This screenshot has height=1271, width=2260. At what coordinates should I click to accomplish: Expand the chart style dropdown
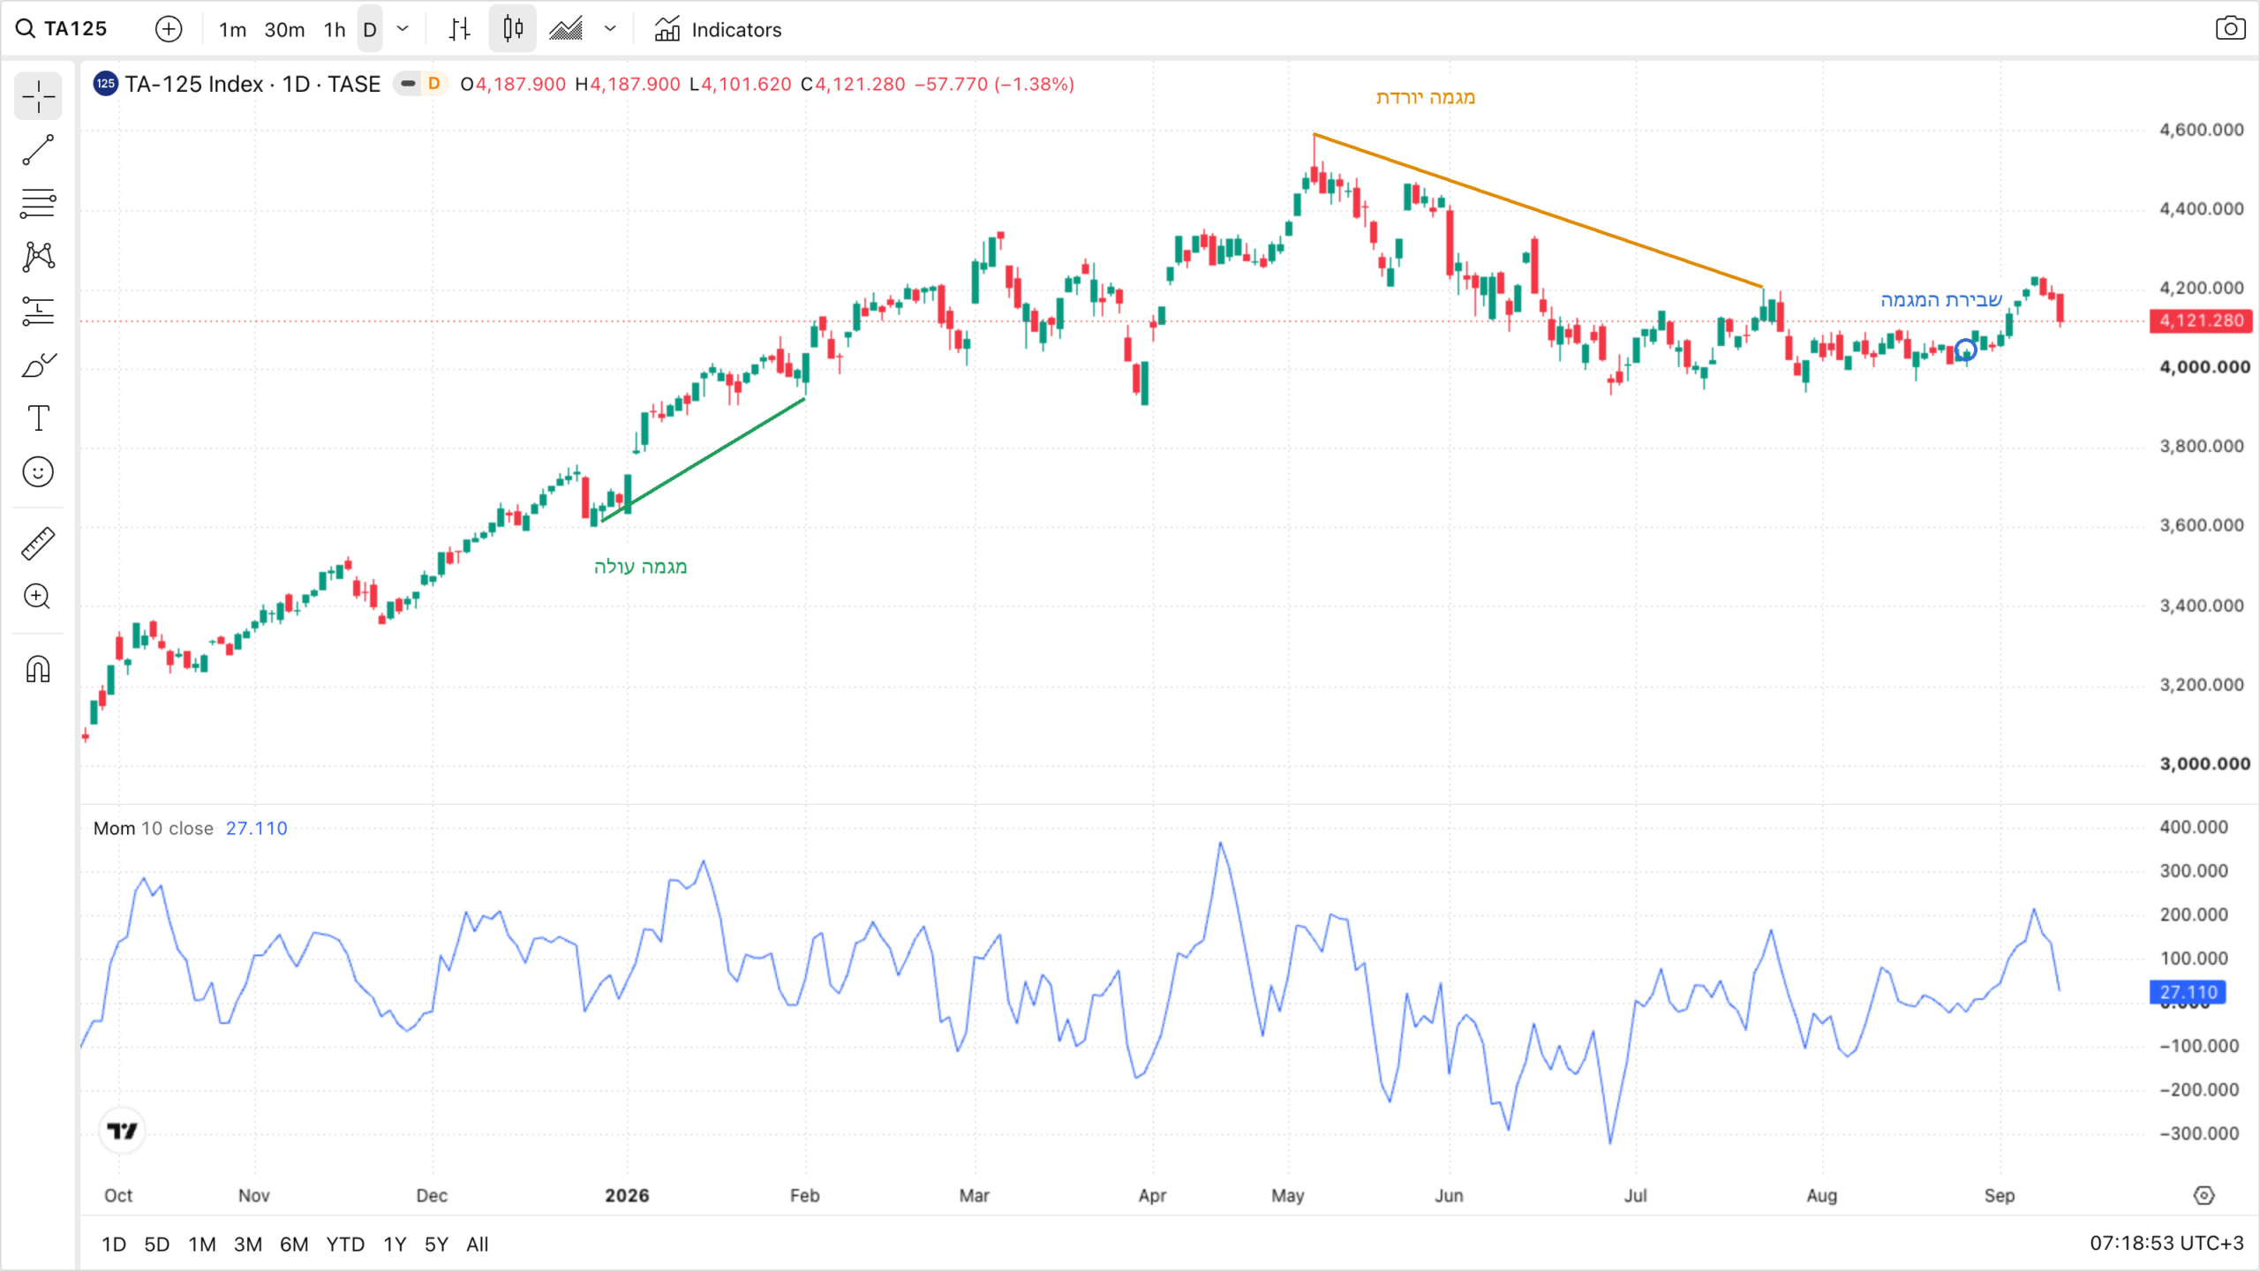click(x=610, y=29)
